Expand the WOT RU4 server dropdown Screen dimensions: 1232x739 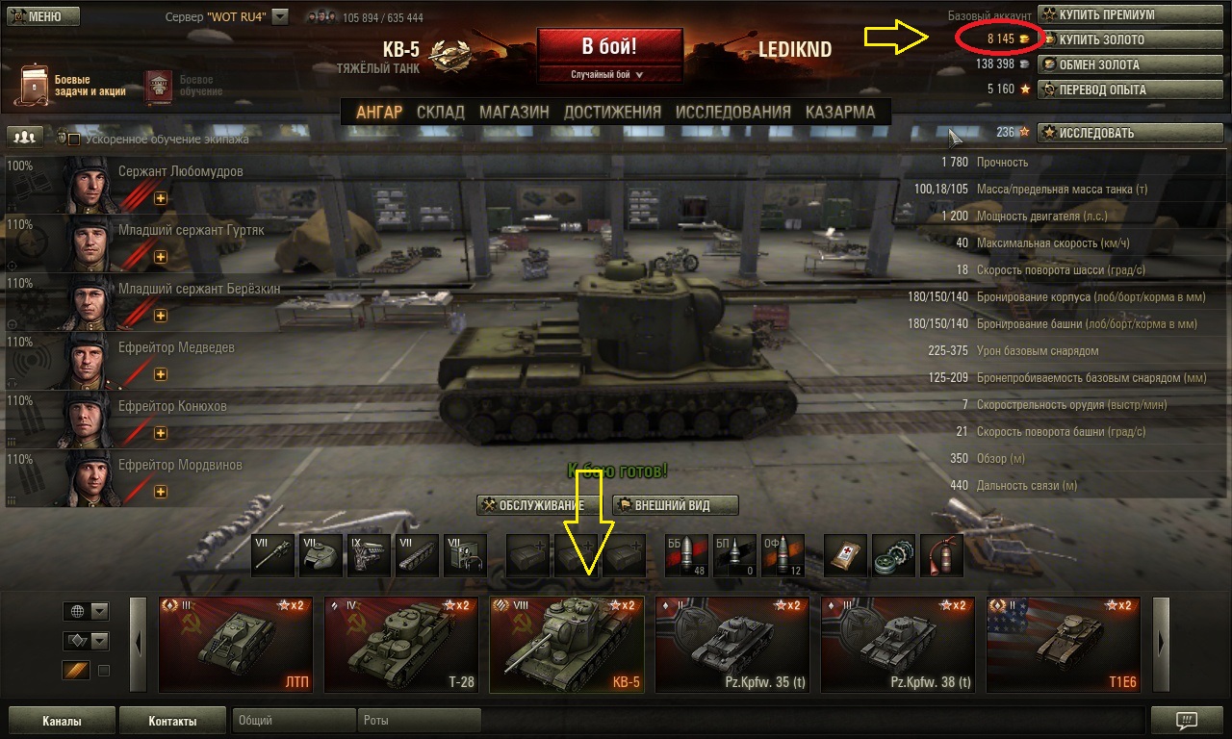click(x=280, y=16)
